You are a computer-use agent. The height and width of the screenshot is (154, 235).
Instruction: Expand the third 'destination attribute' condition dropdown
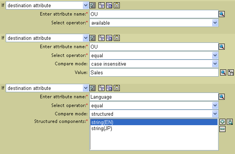tap(86, 88)
